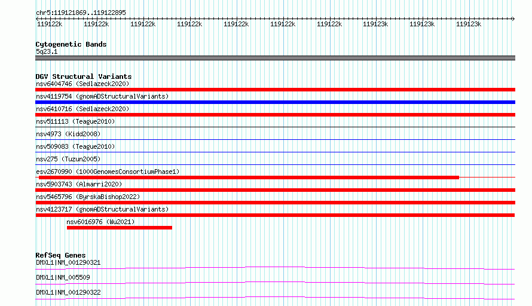
Task: Click the Cytogenetic Bands track title
Action: 71,44
